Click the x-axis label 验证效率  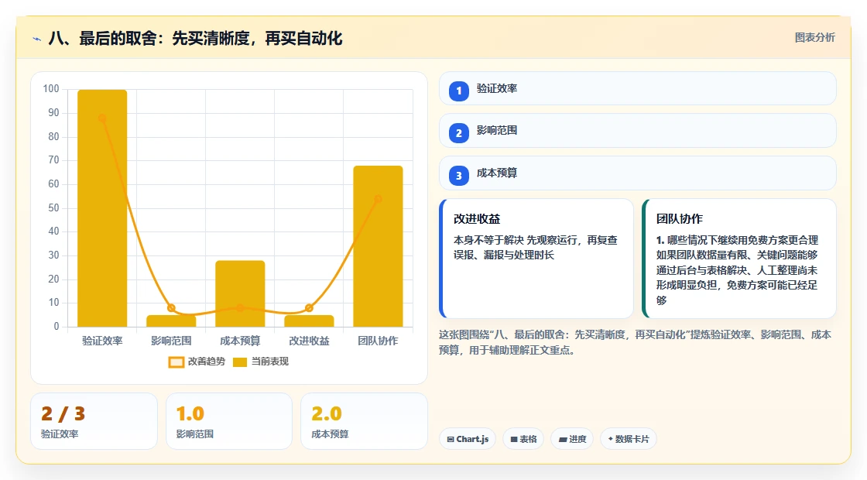pos(102,341)
